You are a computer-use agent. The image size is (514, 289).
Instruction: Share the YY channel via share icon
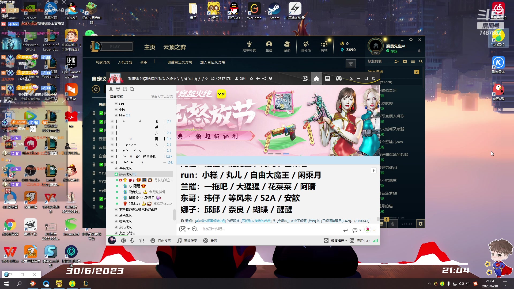pyautogui.click(x=264, y=78)
